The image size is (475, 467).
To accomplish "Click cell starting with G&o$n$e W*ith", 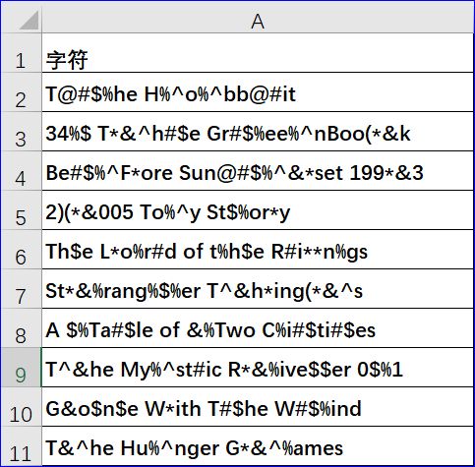I will tap(258, 407).
